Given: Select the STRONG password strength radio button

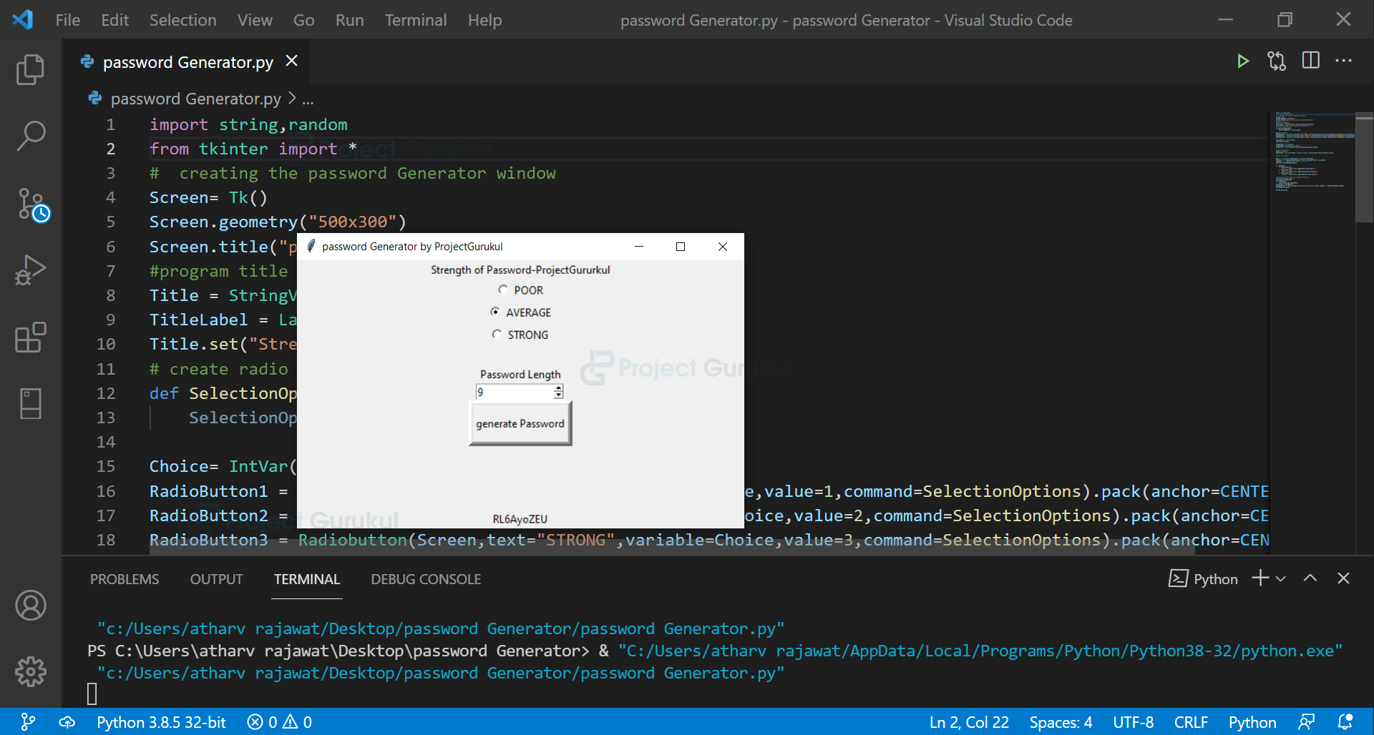Looking at the screenshot, I should [497, 334].
